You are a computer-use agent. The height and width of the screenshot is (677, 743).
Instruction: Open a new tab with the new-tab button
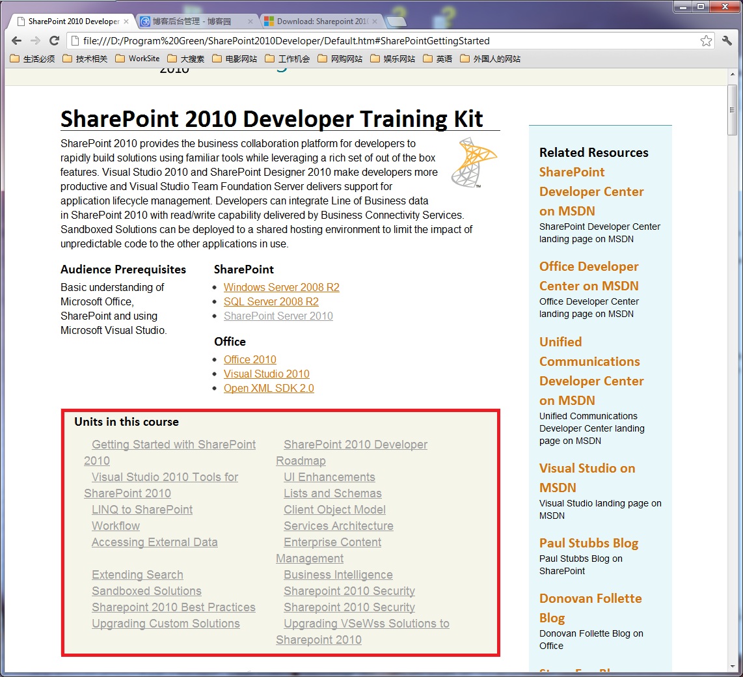tap(397, 21)
